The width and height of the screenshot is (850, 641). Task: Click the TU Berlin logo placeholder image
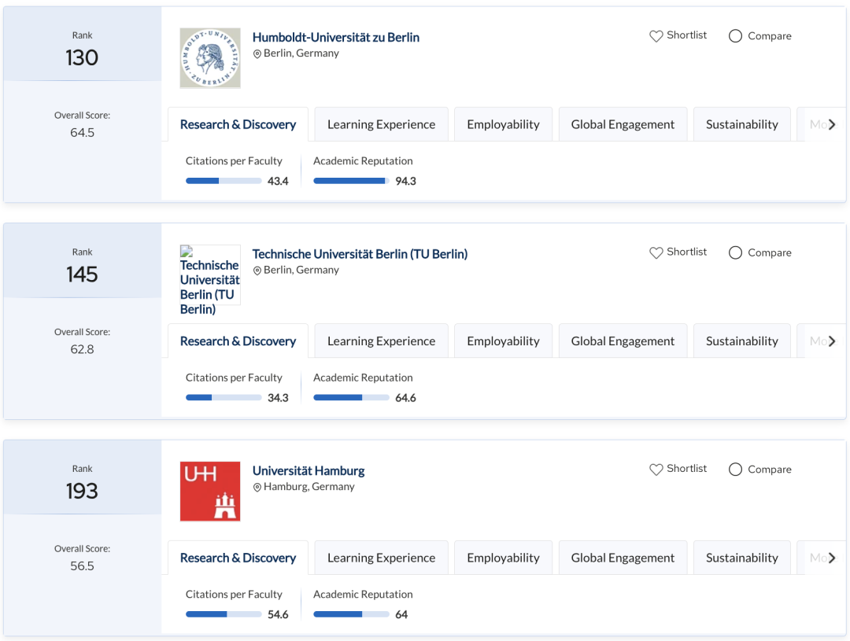tap(210, 275)
